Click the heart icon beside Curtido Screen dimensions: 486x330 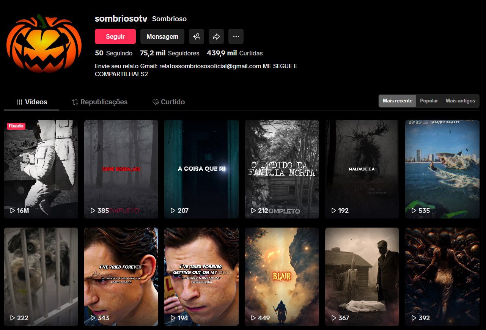[155, 102]
